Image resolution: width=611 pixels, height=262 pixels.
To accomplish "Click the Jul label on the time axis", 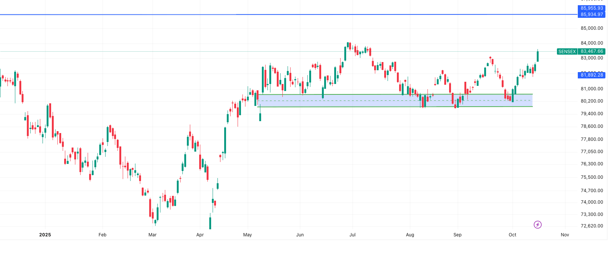I will coord(352,235).
